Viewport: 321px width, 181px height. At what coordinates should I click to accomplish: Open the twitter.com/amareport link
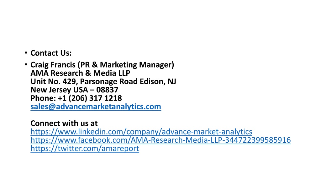pos(85,148)
